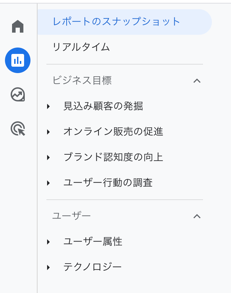This screenshot has height=293, width=231.
Task: Expand arrow beside ユーザー行動の調査
Action: tap(49, 183)
